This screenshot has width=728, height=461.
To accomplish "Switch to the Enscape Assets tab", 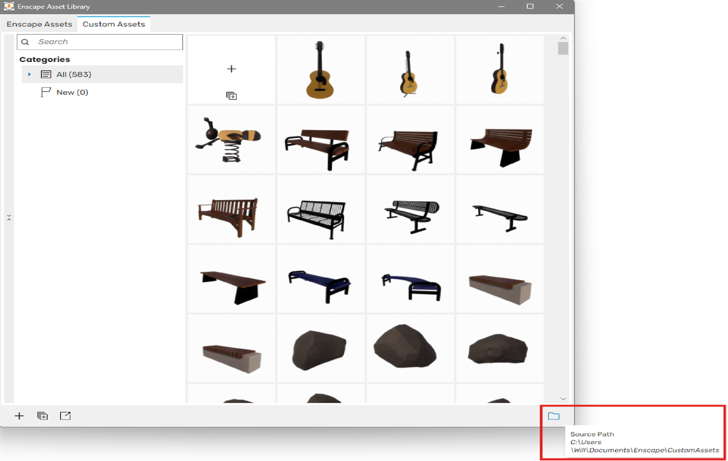I will (39, 24).
